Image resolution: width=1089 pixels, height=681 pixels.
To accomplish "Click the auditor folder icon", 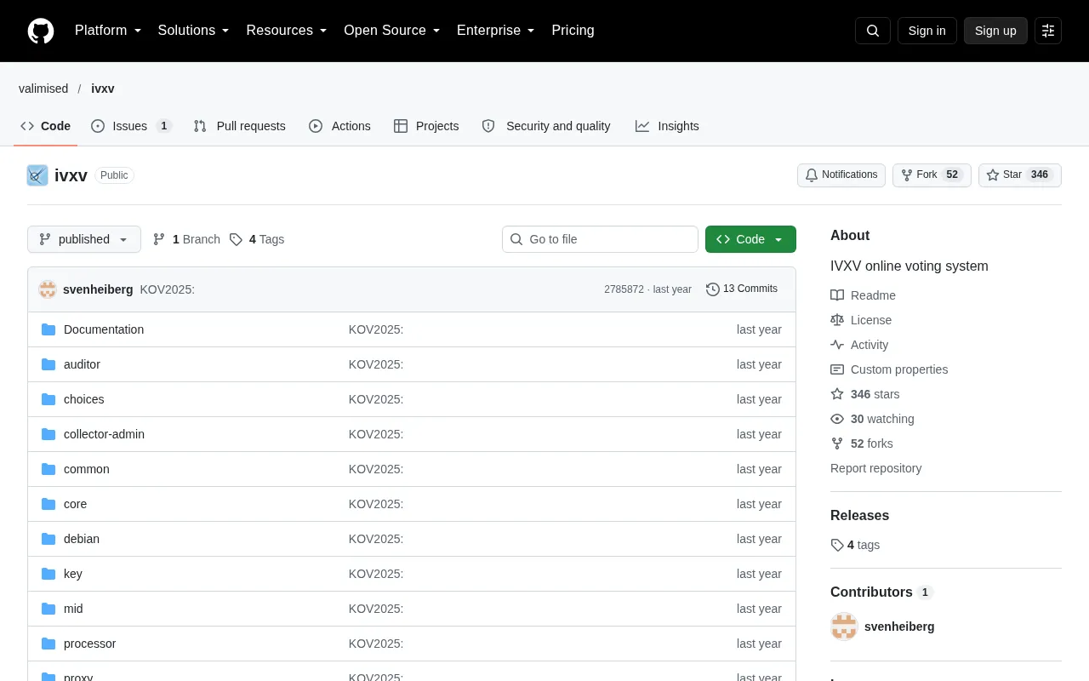I will (48, 364).
